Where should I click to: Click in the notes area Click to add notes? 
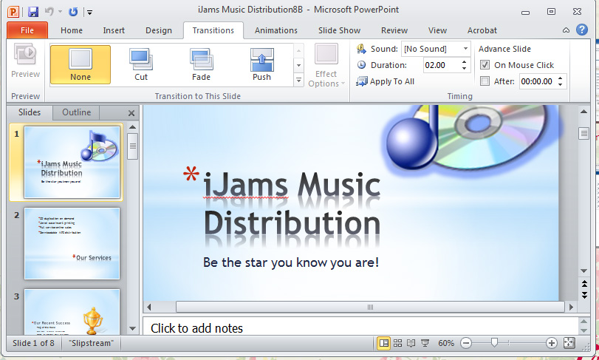[x=196, y=328]
